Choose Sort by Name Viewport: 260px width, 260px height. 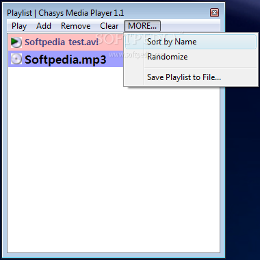click(191, 42)
